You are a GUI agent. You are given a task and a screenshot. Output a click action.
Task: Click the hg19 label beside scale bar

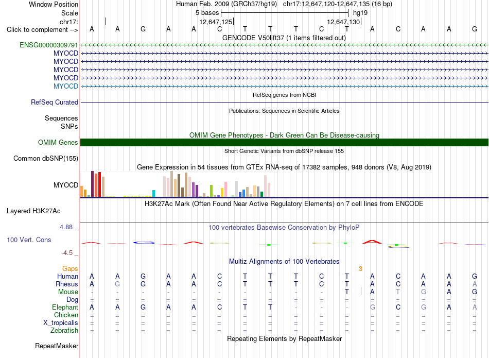pos(360,13)
